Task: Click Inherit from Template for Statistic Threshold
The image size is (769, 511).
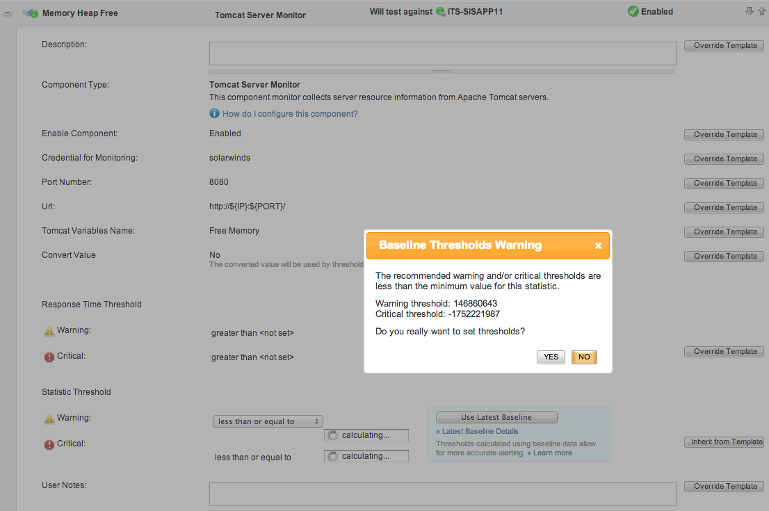Action: coord(724,442)
